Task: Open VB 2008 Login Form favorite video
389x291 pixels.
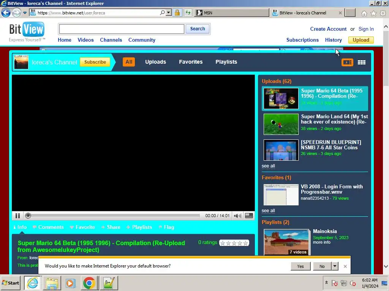Action: tap(332, 189)
